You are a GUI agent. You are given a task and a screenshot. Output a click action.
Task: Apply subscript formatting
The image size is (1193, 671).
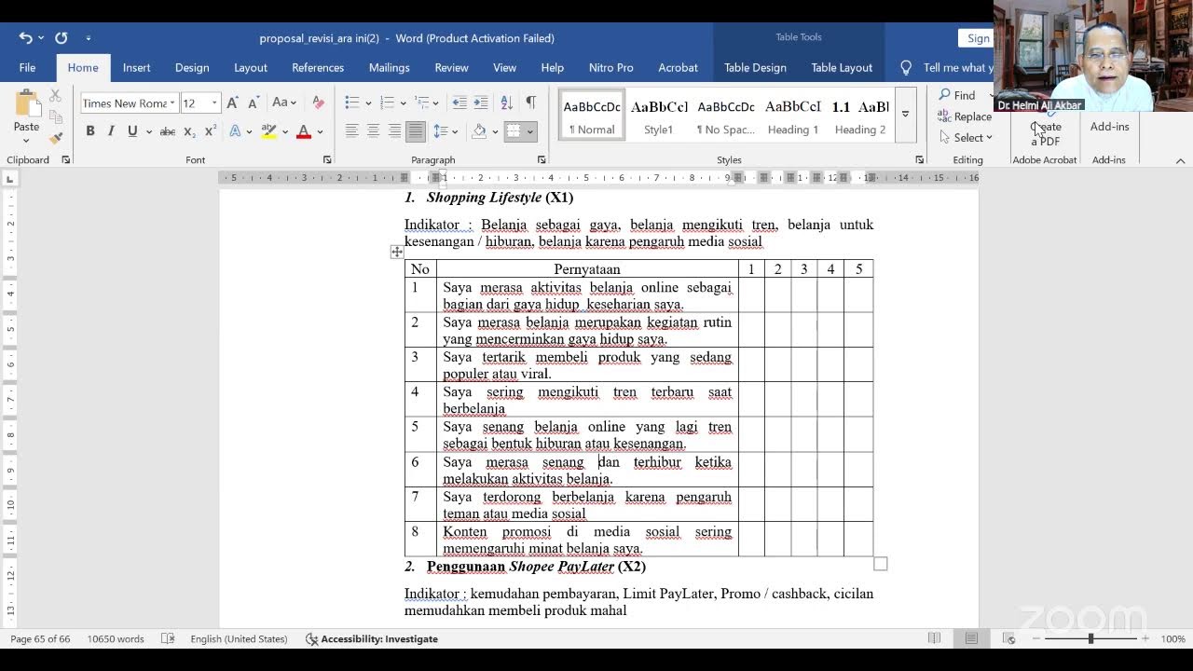(189, 131)
